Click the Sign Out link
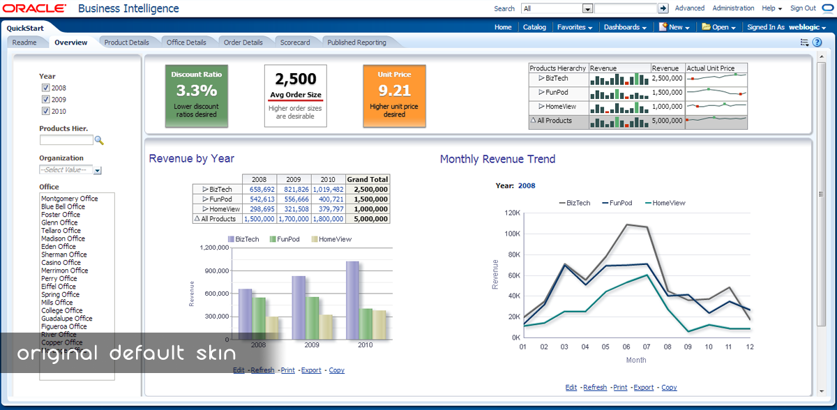837x410 pixels. (x=803, y=8)
